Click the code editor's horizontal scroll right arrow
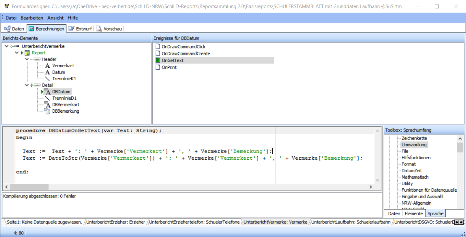 click(371, 187)
